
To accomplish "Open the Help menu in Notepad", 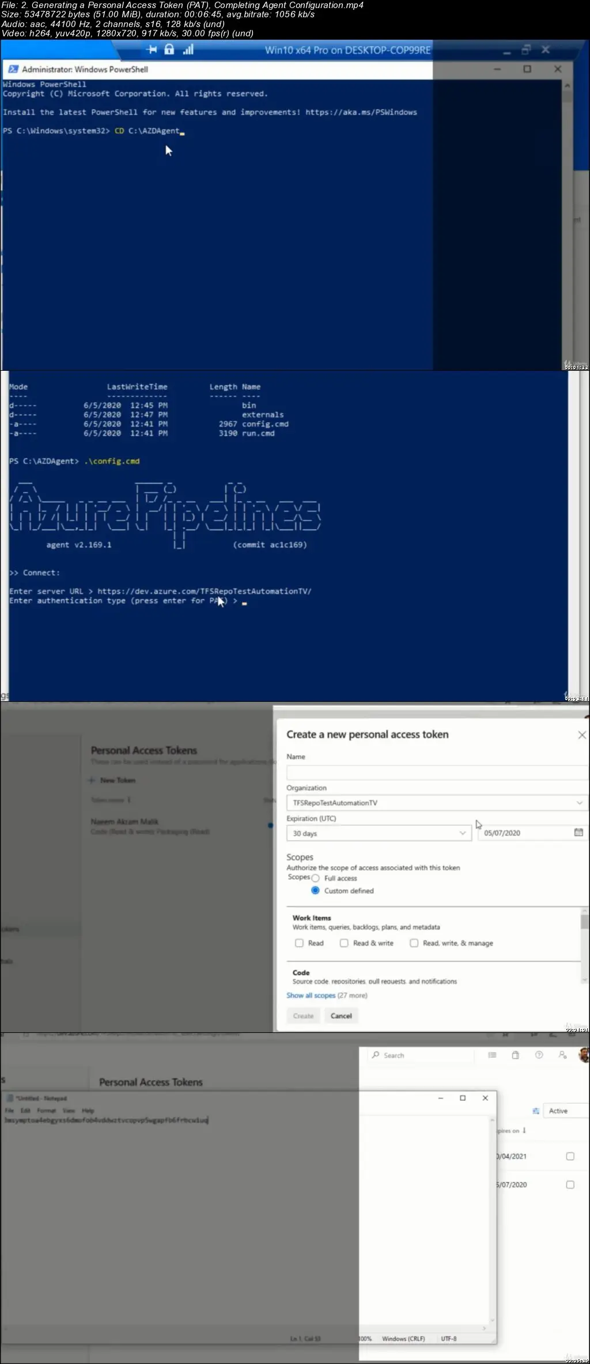I will tap(88, 1111).
